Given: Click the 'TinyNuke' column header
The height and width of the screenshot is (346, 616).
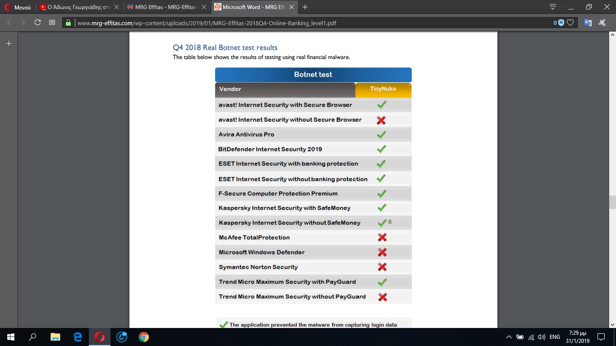Looking at the screenshot, I should [x=383, y=89].
